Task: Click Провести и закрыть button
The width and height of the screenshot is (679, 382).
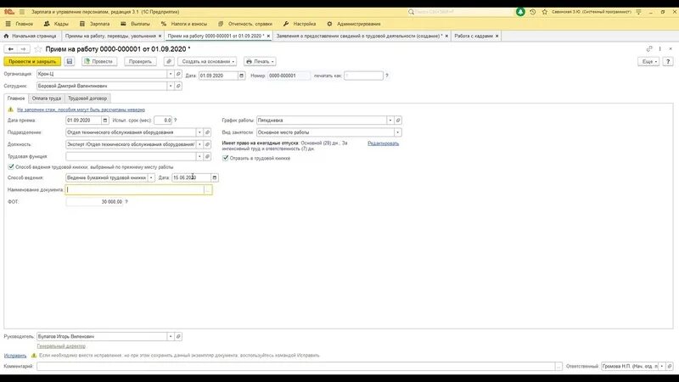Action: tap(32, 61)
